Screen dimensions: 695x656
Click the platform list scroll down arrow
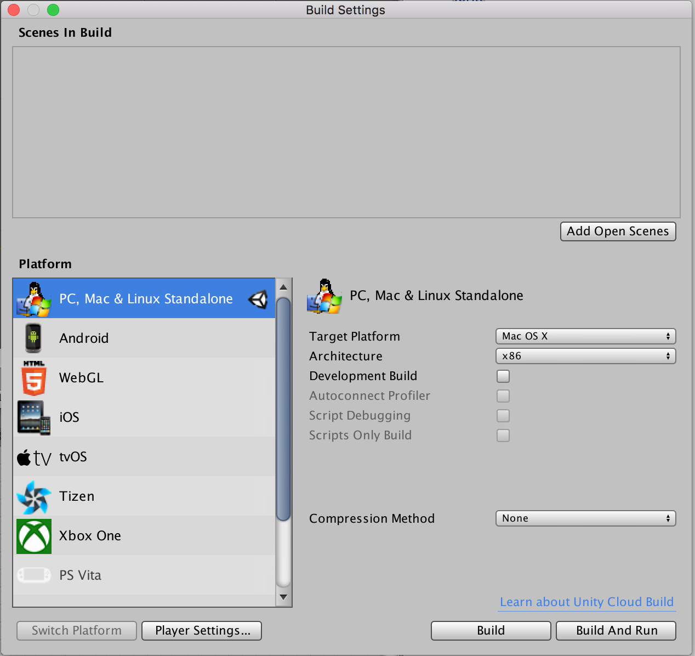point(283,597)
